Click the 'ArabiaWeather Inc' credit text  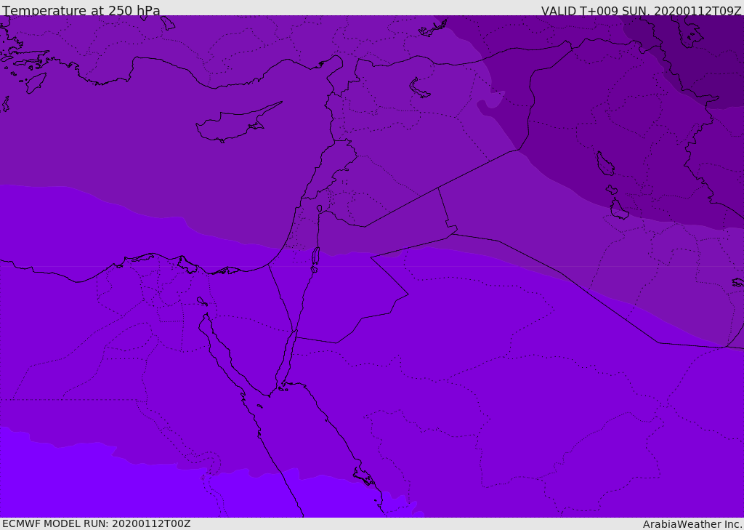pos(692,524)
